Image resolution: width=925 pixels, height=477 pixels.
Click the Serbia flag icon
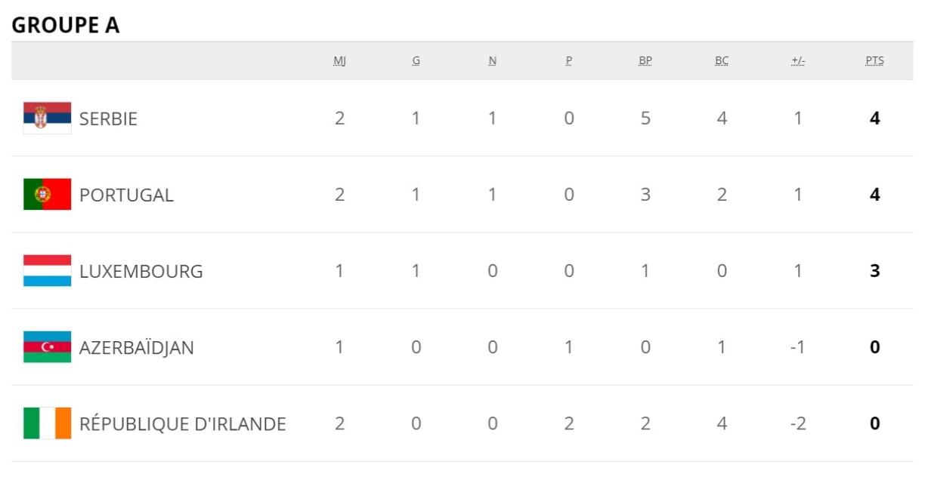[47, 118]
